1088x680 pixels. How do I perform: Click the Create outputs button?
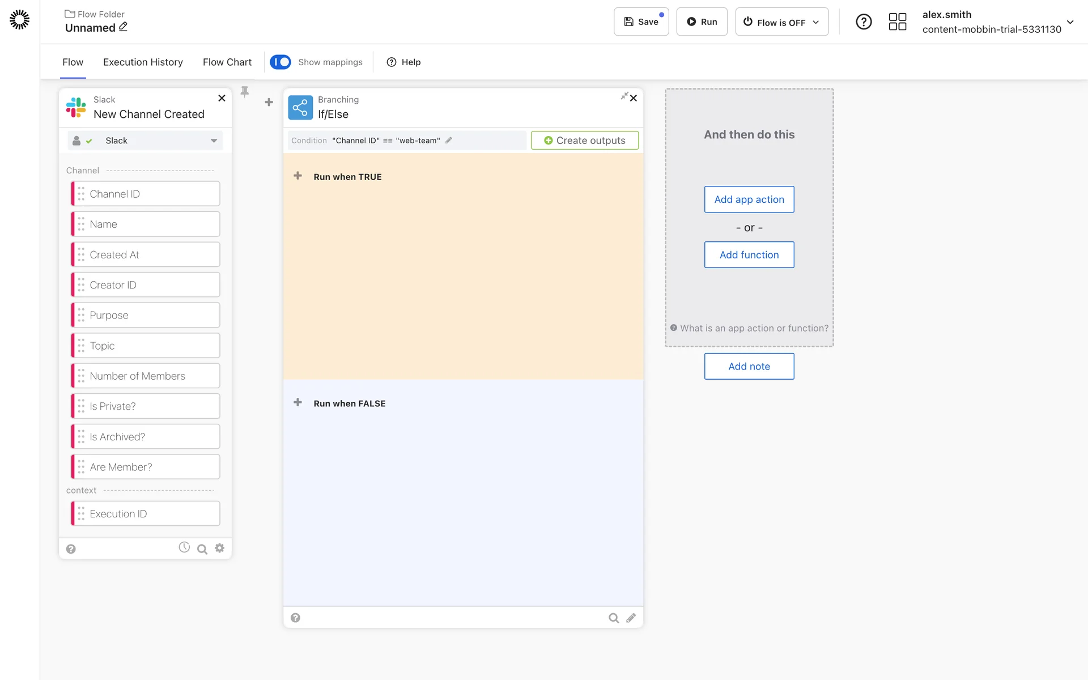click(x=584, y=141)
